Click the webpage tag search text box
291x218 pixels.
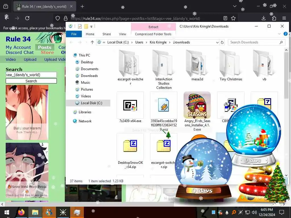[x=31, y=75]
